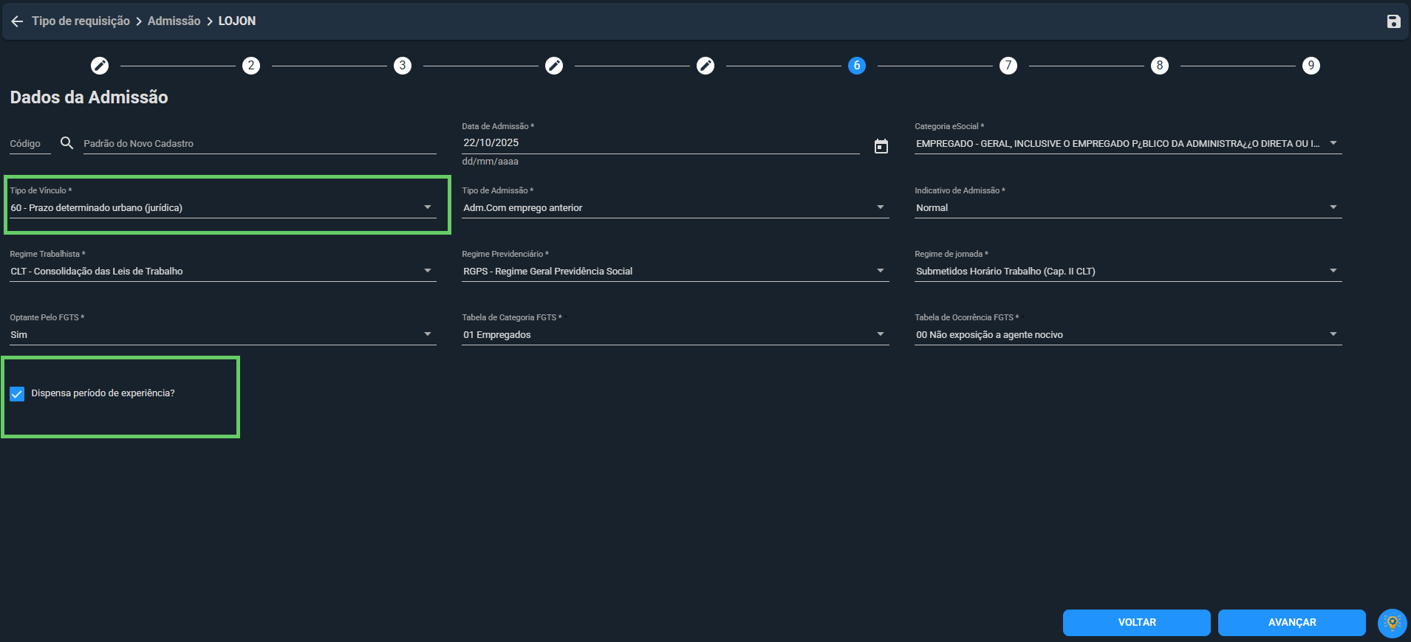Uncheck Dispensa período de experiência checkbox

click(17, 393)
